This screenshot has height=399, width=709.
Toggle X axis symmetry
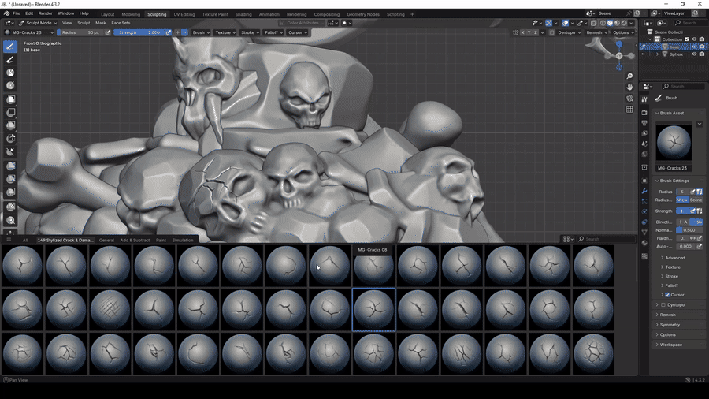(523, 32)
